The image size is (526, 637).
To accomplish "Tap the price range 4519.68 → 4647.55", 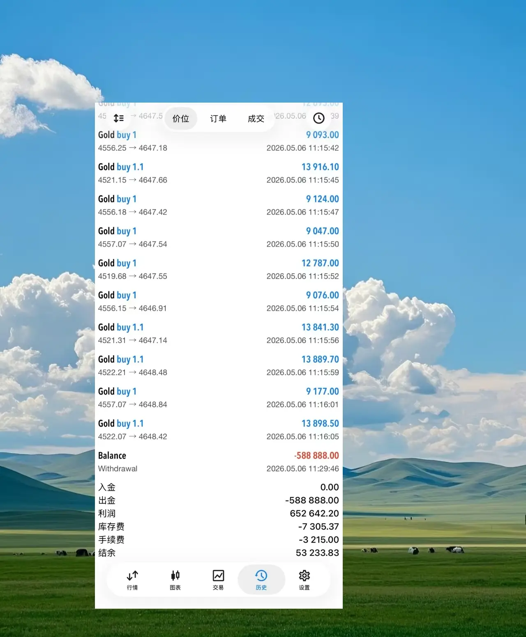I will (x=133, y=276).
